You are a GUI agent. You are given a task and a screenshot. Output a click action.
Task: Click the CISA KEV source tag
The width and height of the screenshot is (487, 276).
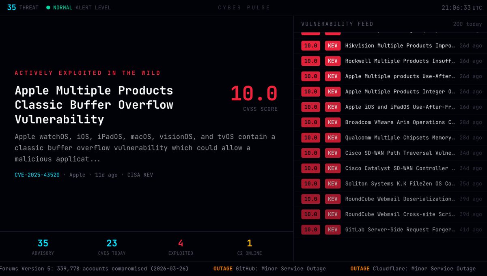140,175
